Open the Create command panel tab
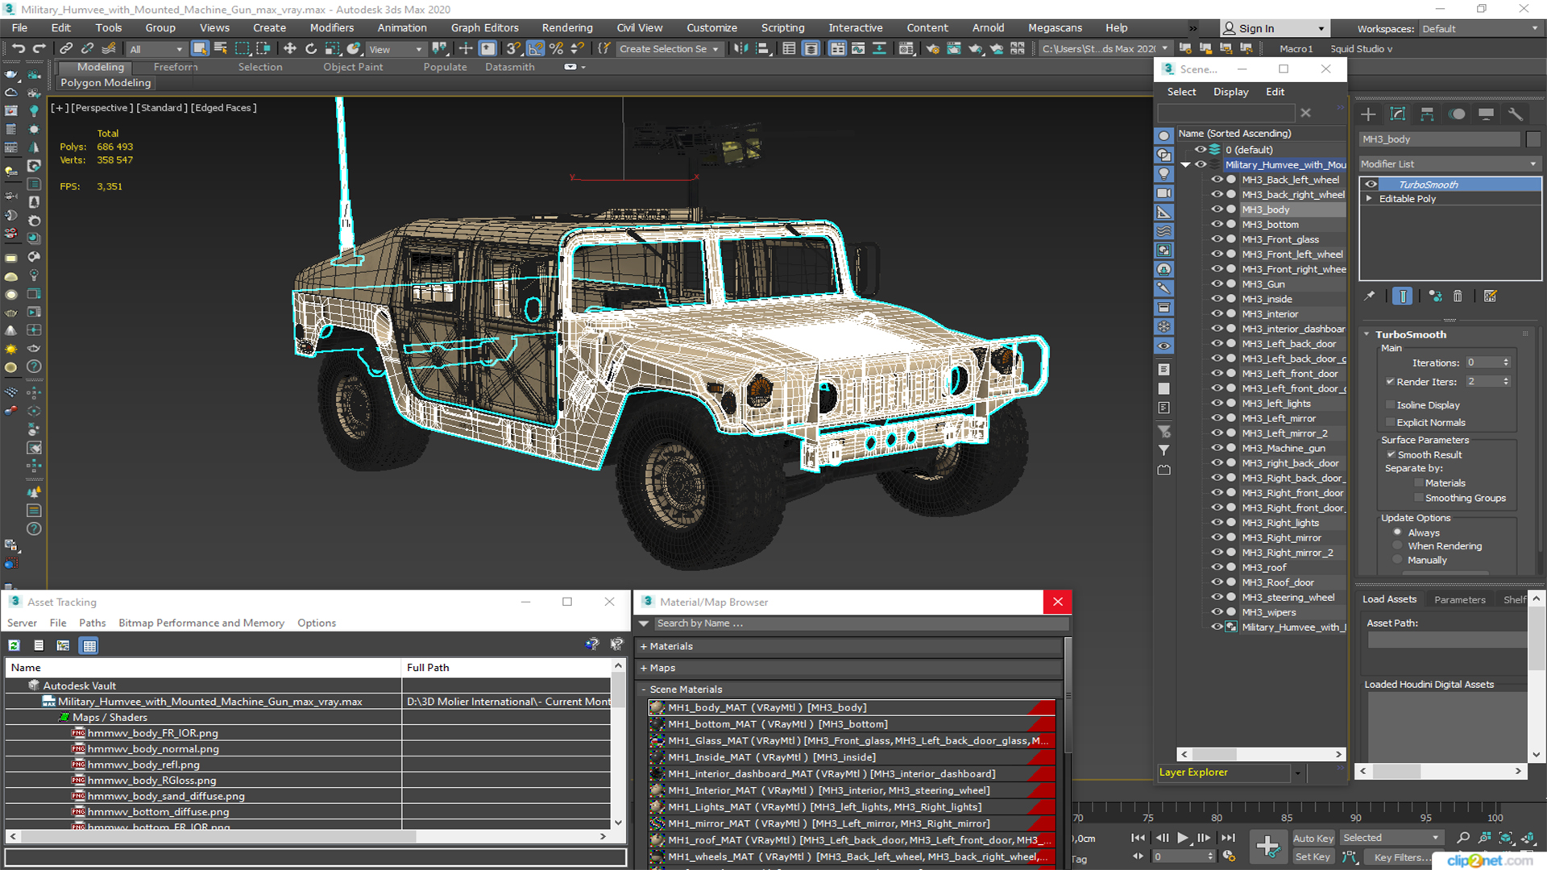The image size is (1547, 870). point(1368,114)
